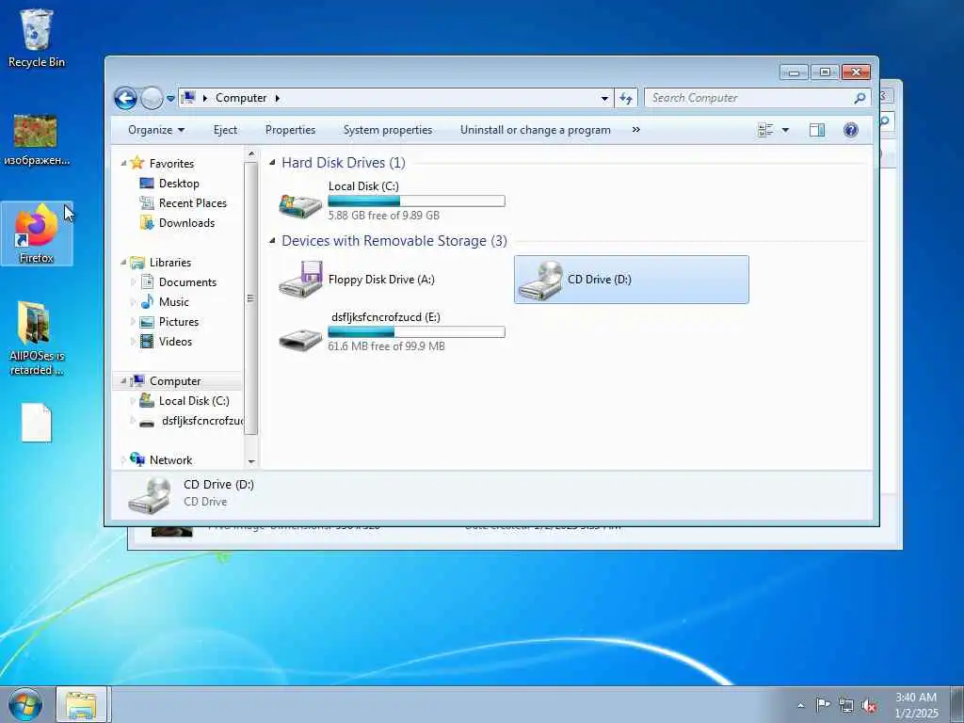This screenshot has height=723, width=964.
Task: Select the blank unnamed file on desktop
Action: point(37,423)
